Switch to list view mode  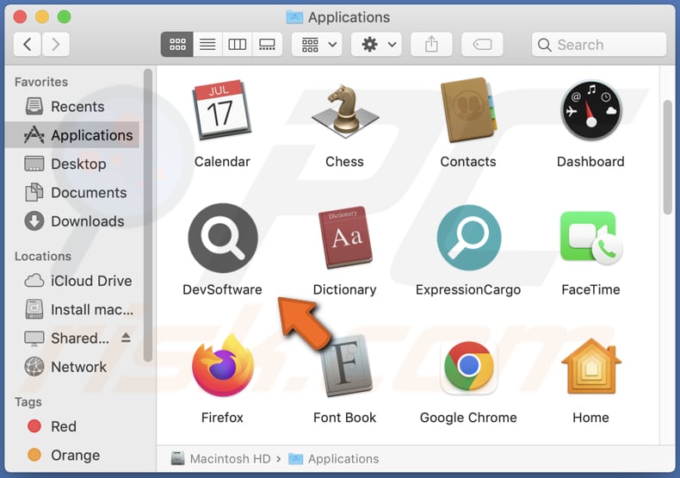click(207, 45)
